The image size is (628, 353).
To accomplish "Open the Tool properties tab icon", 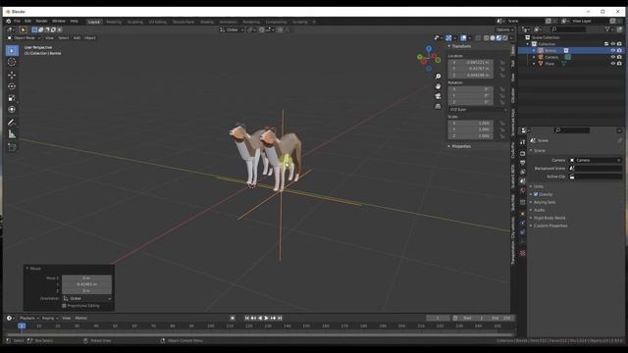I will pos(522,142).
